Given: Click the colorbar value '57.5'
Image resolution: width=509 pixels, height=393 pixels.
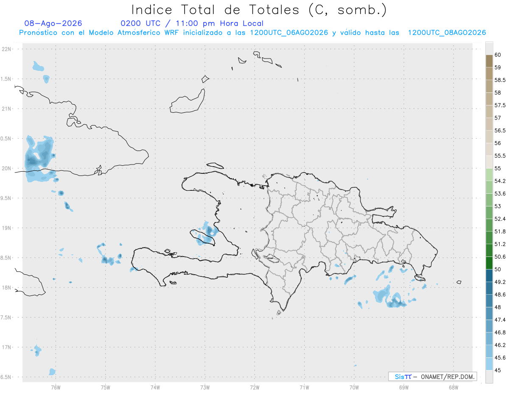Looking at the screenshot, I should 501,105.
